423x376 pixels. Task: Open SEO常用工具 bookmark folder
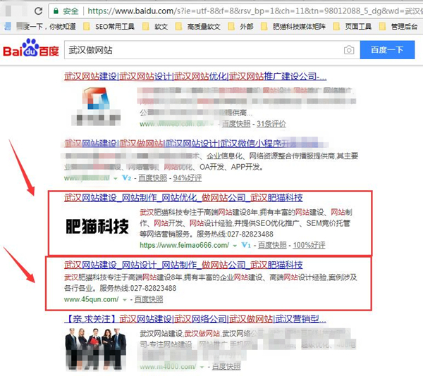click(x=109, y=26)
